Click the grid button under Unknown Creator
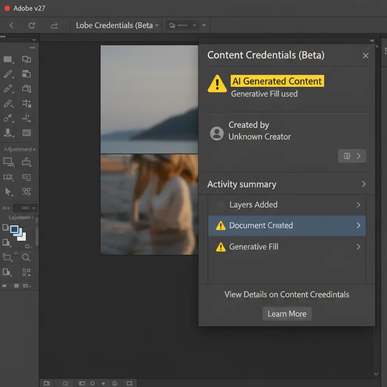This screenshot has height=387, width=387. click(351, 156)
